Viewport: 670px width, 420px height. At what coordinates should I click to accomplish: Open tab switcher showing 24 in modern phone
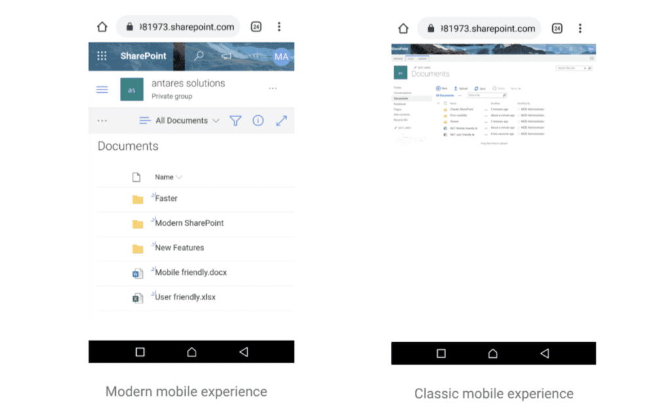pyautogui.click(x=256, y=27)
